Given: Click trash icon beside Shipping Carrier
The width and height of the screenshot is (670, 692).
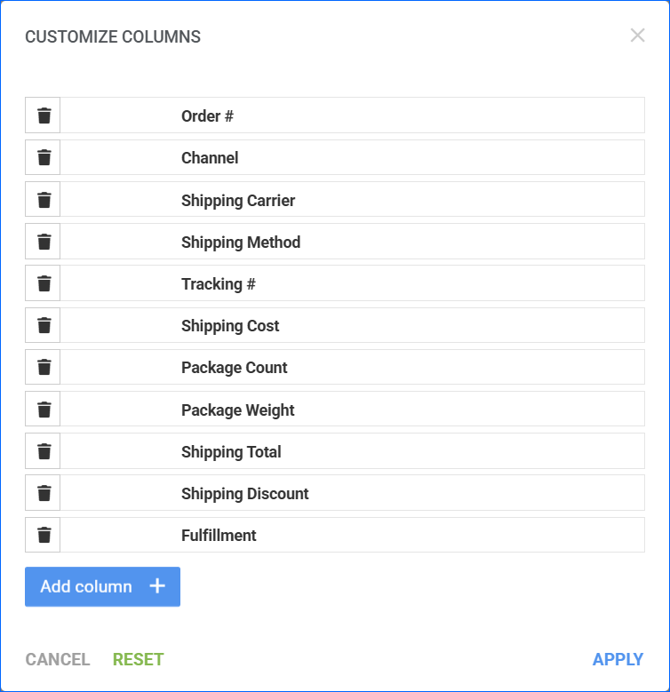Looking at the screenshot, I should 44,200.
